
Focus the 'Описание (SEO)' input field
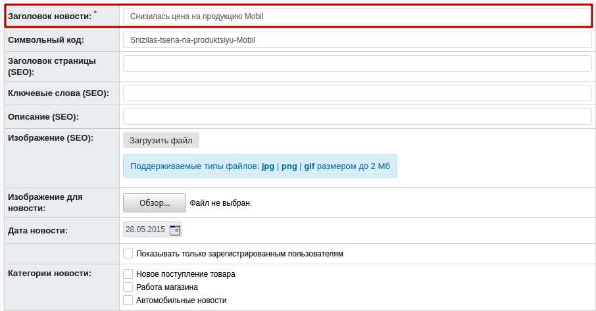(357, 116)
